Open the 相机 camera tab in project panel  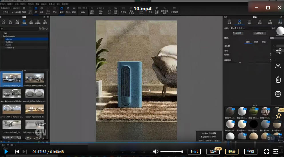(249, 22)
